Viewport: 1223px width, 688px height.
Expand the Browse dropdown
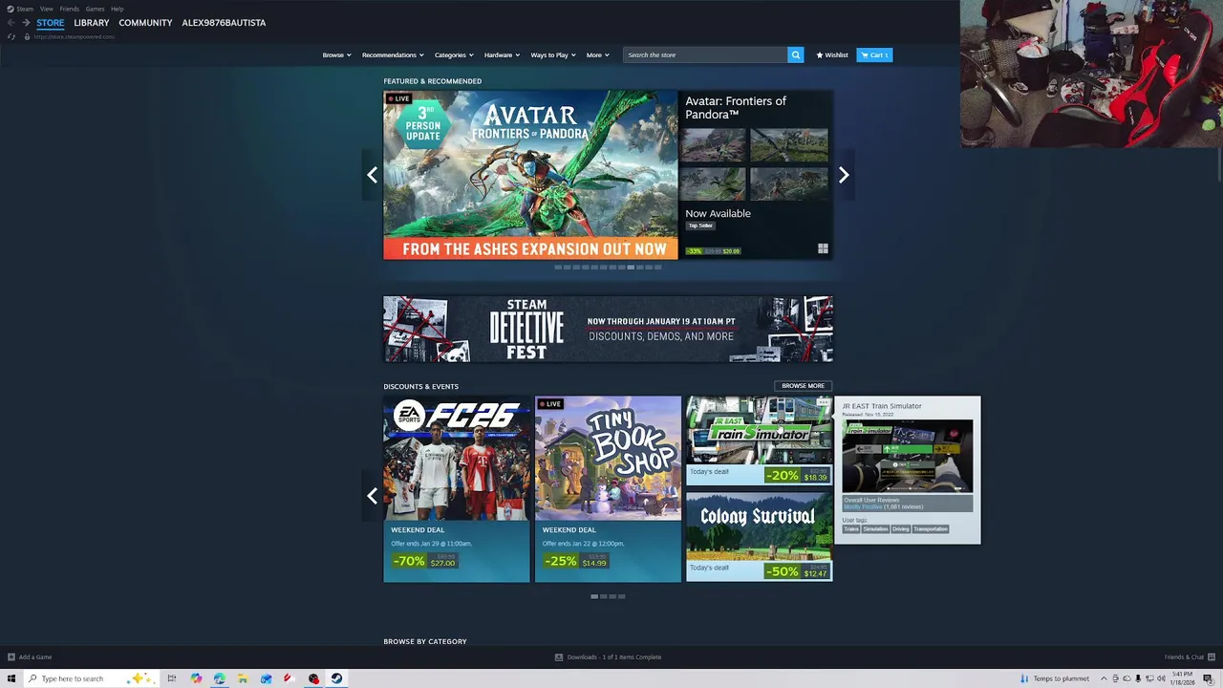click(336, 54)
